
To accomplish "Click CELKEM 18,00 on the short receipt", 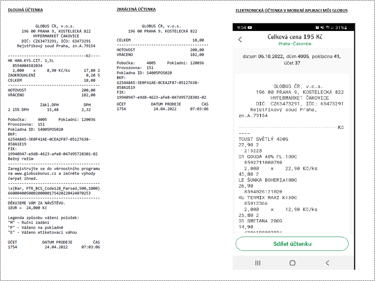I will 160,40.
